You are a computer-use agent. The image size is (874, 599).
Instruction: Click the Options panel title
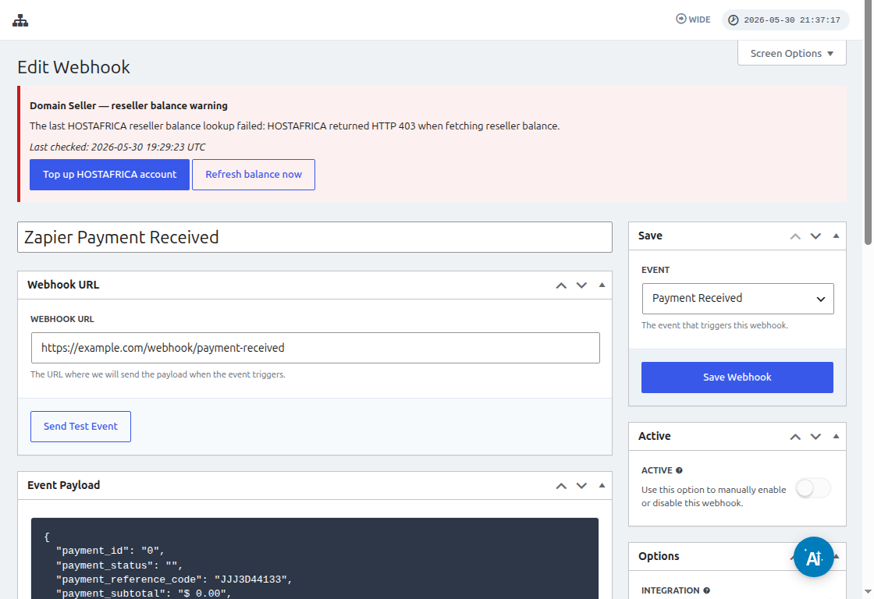[x=659, y=556]
